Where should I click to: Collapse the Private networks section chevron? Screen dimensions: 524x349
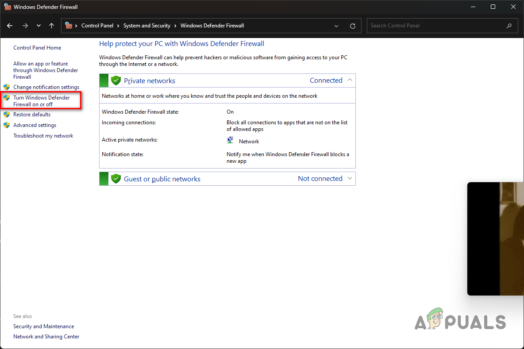click(350, 80)
